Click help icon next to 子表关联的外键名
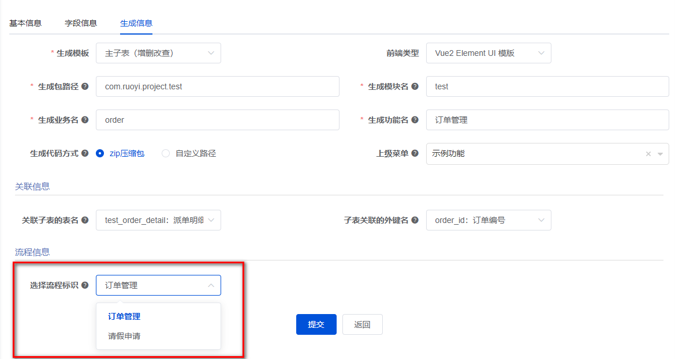The height and width of the screenshot is (359, 675). pyautogui.click(x=415, y=220)
